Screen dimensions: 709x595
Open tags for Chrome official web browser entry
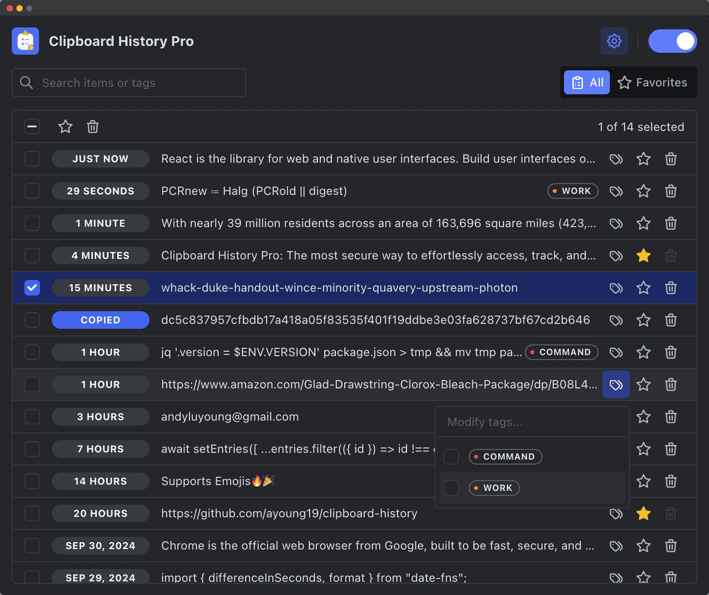(x=616, y=546)
